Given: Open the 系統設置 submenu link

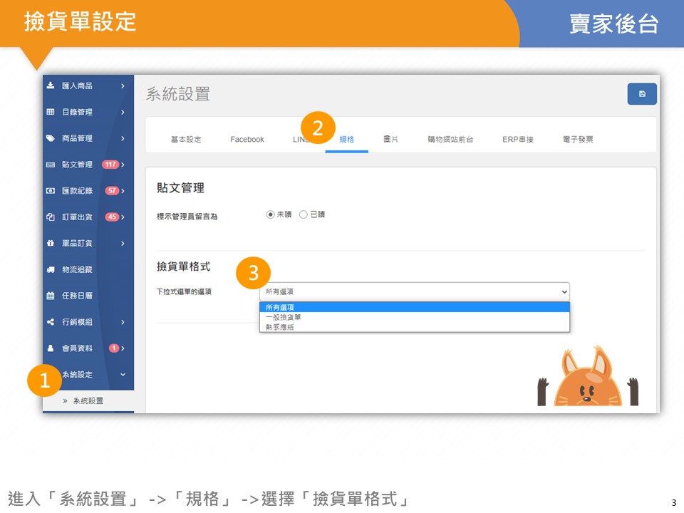Looking at the screenshot, I should click(88, 400).
